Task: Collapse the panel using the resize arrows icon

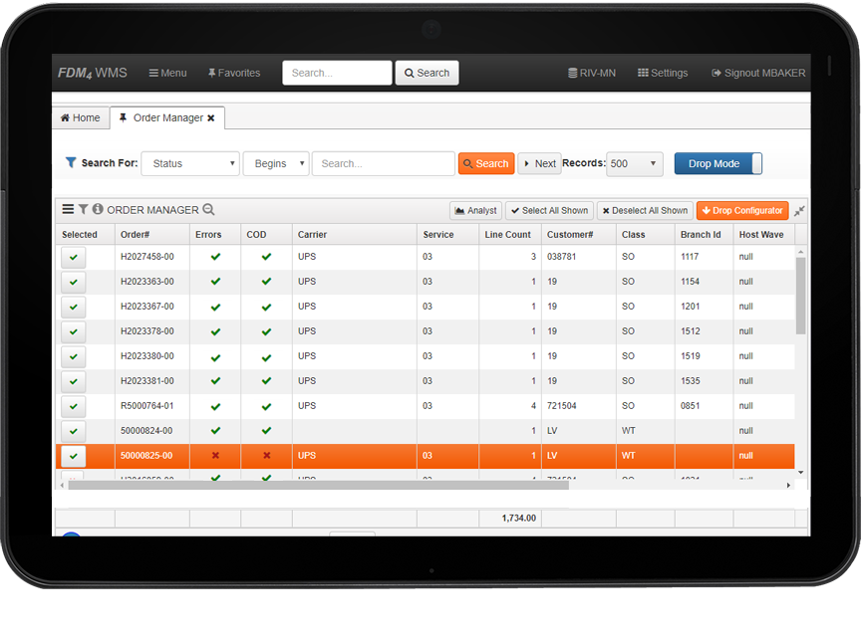Action: tap(799, 211)
